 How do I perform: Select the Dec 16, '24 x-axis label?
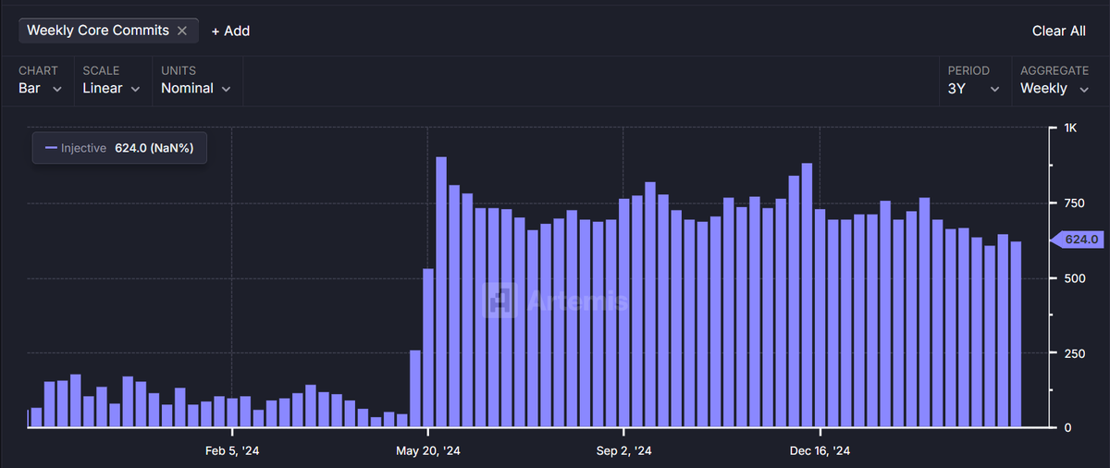coord(820,450)
